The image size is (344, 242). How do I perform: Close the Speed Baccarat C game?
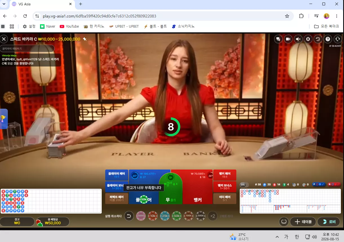pyautogui.click(x=4, y=39)
